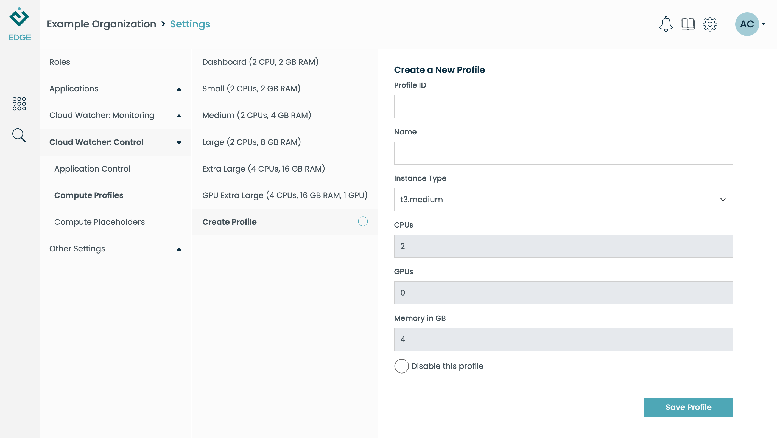Viewport: 777px width, 438px height.
Task: Click Settings breadcrumb link
Action: click(x=190, y=24)
